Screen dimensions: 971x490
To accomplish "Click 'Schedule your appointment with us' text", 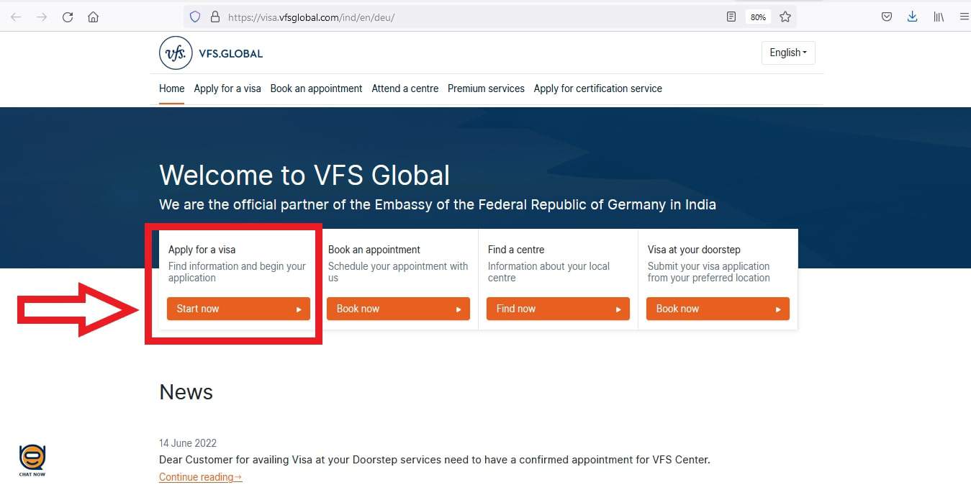I will coord(398,272).
